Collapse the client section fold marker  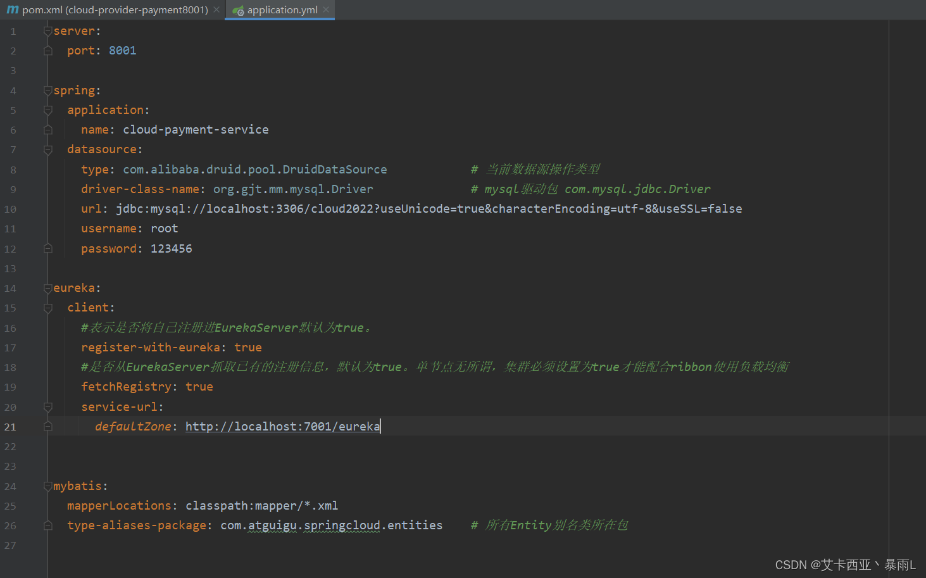pos(47,308)
